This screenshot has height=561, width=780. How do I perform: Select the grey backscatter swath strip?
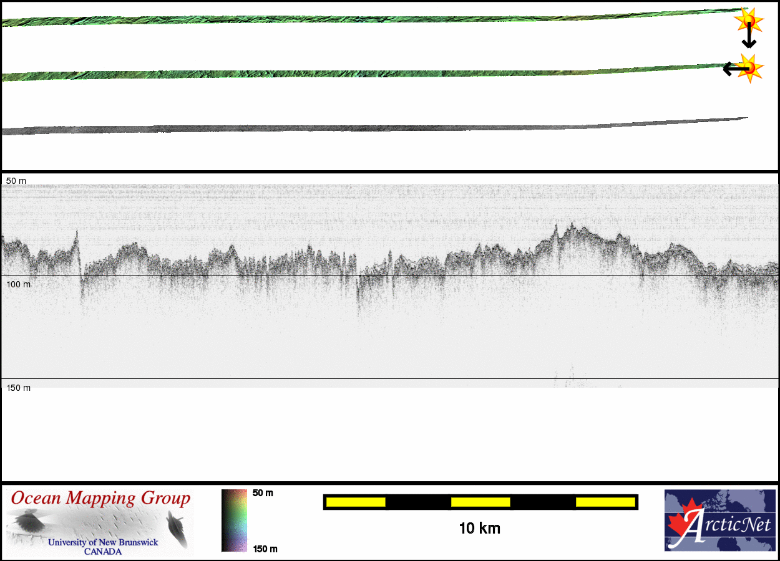point(374,127)
